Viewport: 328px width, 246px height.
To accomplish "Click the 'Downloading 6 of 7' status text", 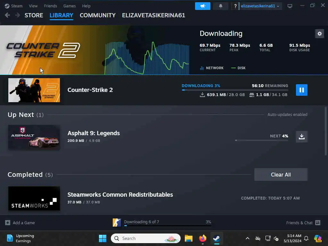I will pos(141,222).
